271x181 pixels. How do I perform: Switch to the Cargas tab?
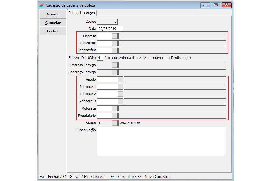tap(89, 13)
